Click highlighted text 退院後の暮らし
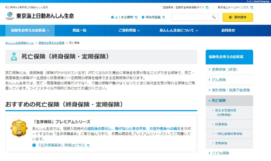Screen dimensions: 271x161 [99, 129]
